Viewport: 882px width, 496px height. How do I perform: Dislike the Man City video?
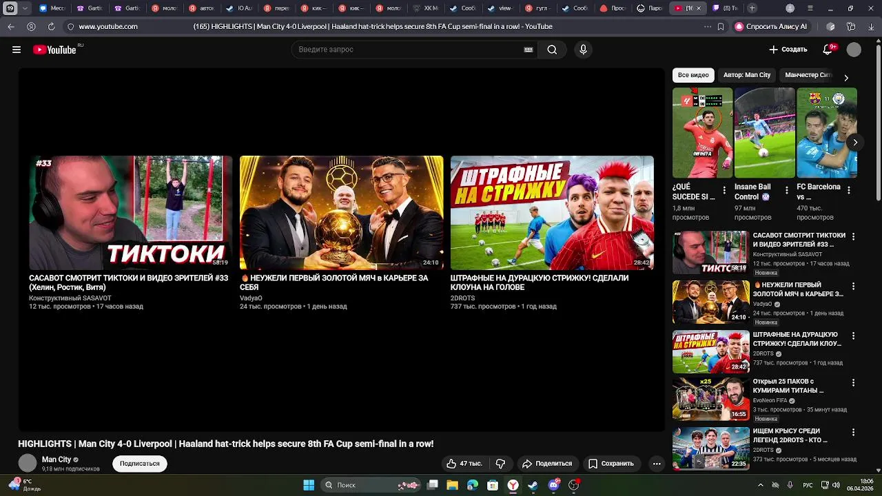tap(501, 464)
